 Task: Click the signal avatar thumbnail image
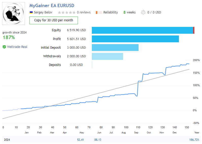[13, 13]
